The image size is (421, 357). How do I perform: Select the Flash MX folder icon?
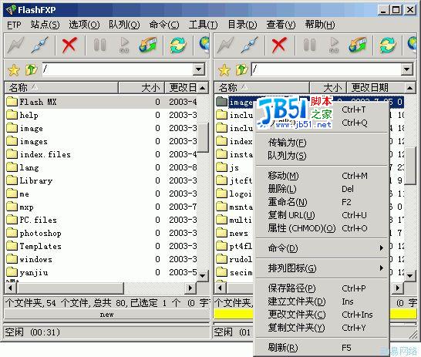[x=12, y=102]
